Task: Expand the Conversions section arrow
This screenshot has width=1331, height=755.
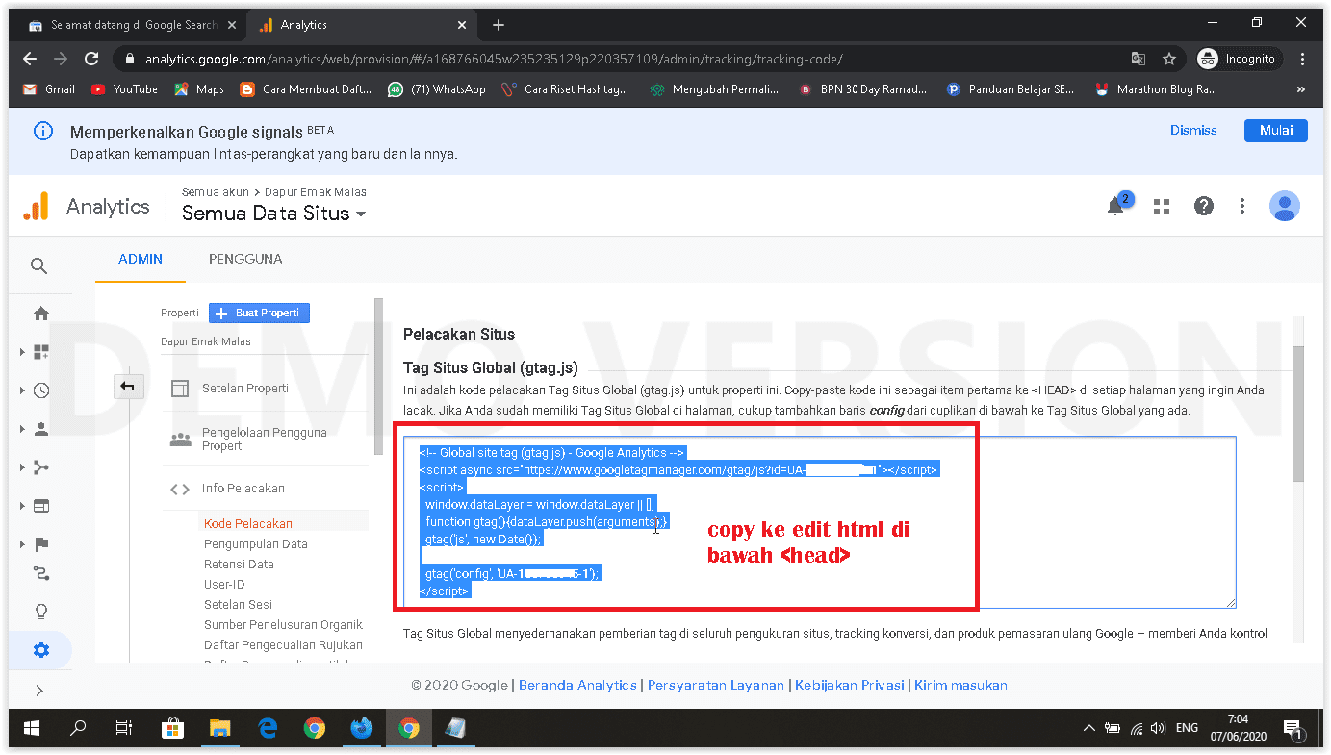Action: [x=22, y=544]
